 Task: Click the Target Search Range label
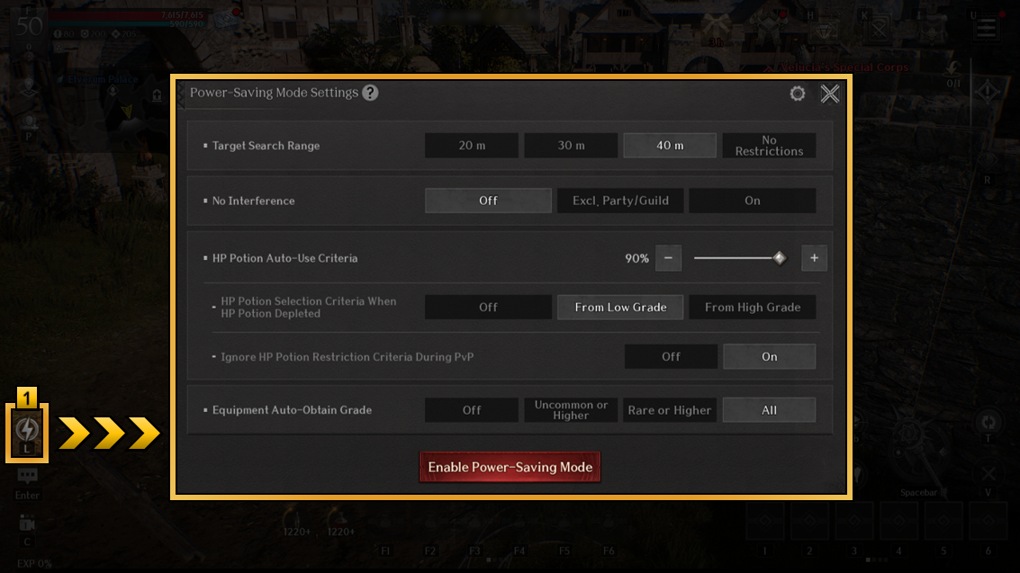266,146
